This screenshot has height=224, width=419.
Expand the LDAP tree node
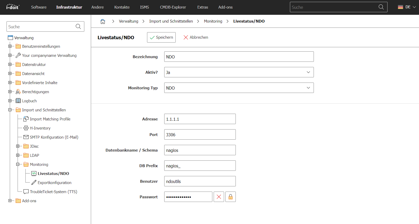click(18, 155)
